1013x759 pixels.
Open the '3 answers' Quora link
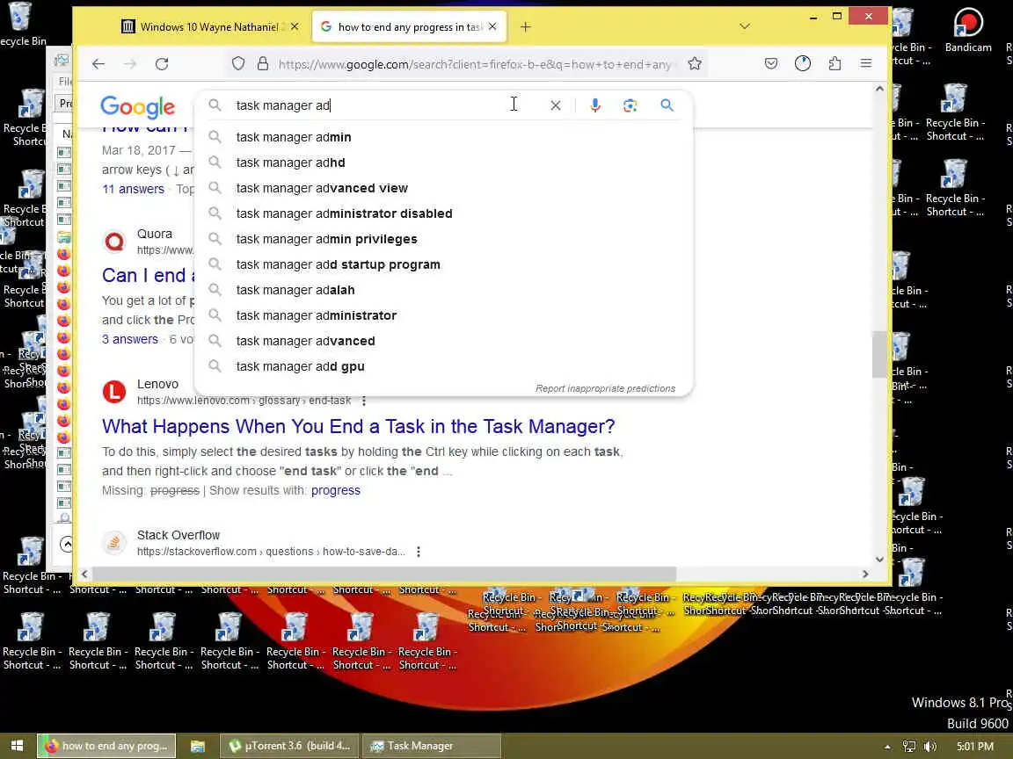point(130,339)
